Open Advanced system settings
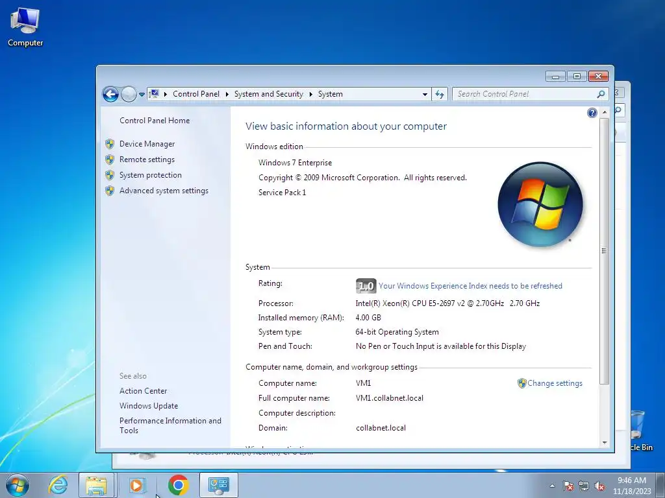Screen dimensions: 665x498 pos(164,191)
